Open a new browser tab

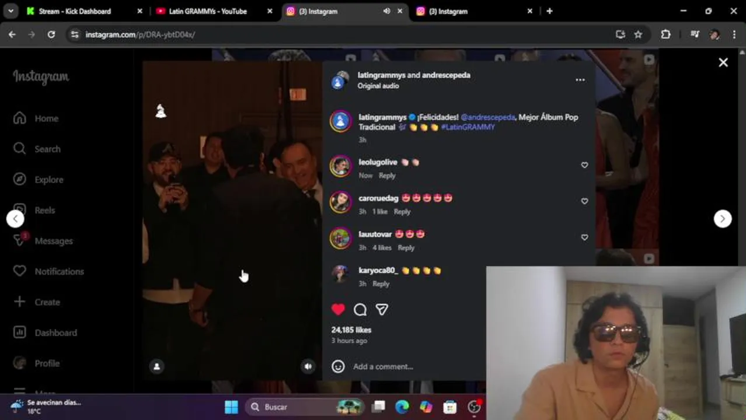coord(549,11)
